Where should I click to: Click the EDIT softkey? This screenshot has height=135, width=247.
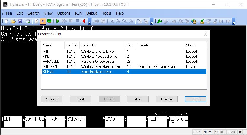tap(13, 122)
